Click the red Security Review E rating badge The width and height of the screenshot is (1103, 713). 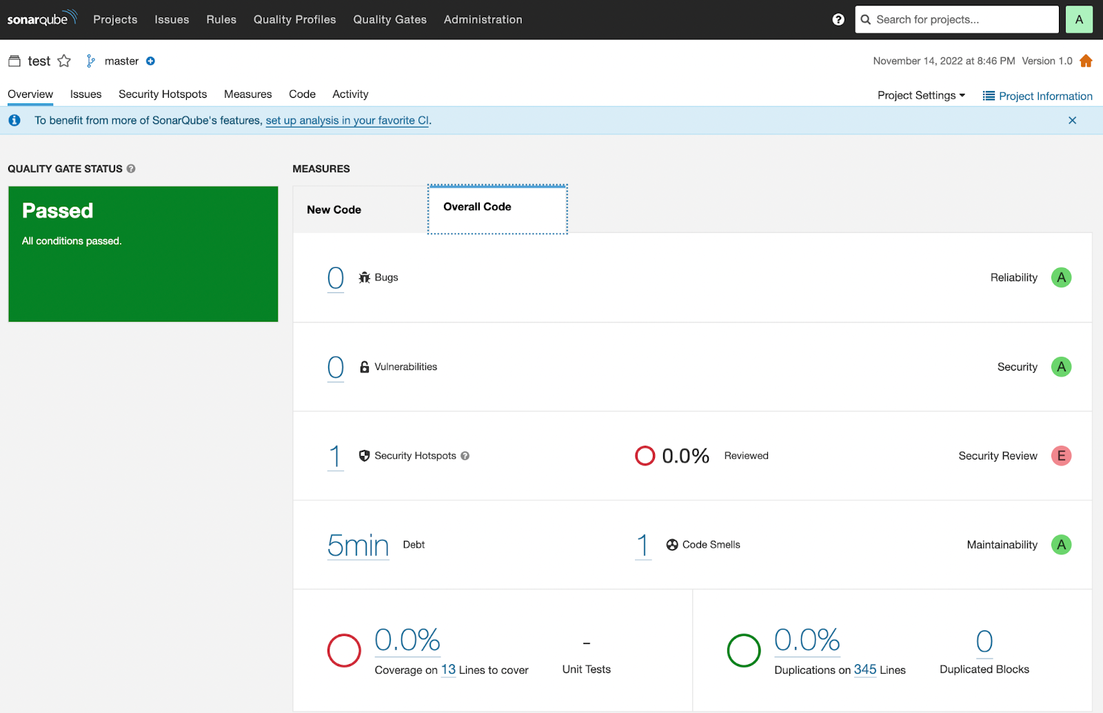[x=1061, y=455]
